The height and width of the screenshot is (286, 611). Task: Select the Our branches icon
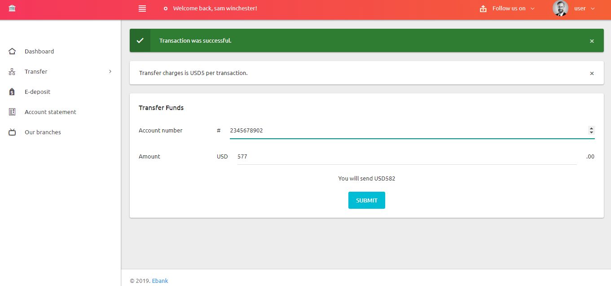coord(12,132)
